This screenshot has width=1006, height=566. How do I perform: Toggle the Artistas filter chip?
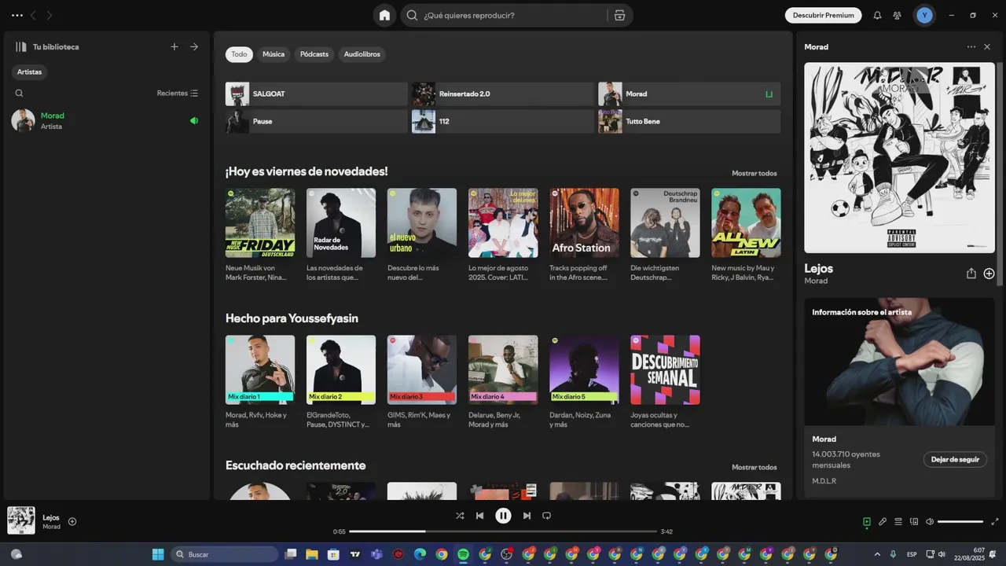30,72
